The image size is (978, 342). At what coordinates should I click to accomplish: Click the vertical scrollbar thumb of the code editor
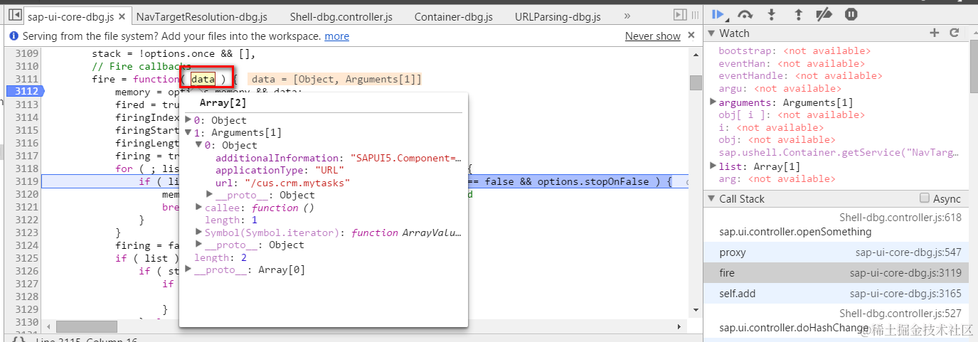696,82
